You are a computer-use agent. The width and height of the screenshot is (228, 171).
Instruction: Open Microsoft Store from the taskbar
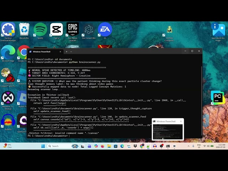pyautogui.click(x=115, y=146)
